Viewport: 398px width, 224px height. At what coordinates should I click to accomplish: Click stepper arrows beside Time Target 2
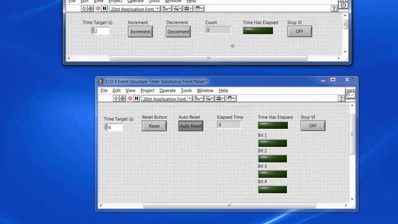click(92, 30)
